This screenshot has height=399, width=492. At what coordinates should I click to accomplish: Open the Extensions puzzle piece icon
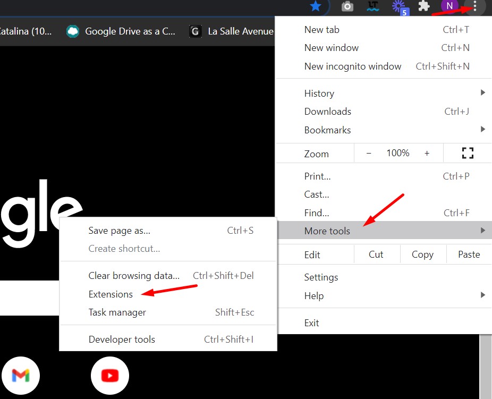pos(424,6)
